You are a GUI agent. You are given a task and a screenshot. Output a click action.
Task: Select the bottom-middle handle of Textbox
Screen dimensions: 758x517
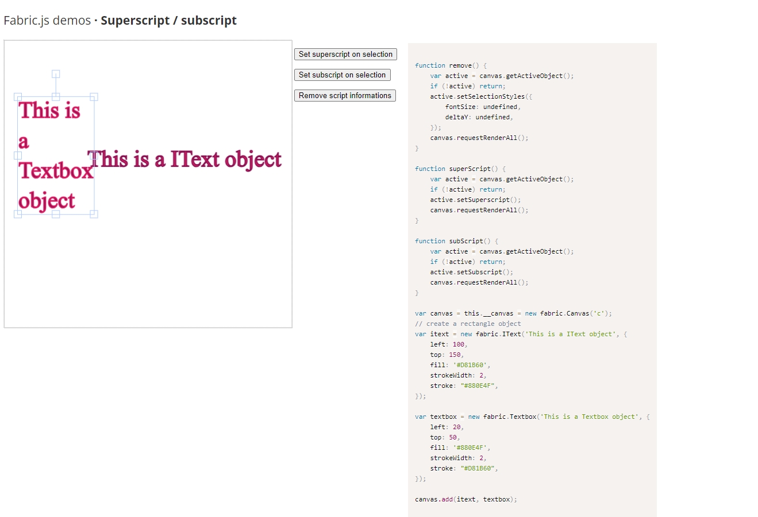pos(56,214)
